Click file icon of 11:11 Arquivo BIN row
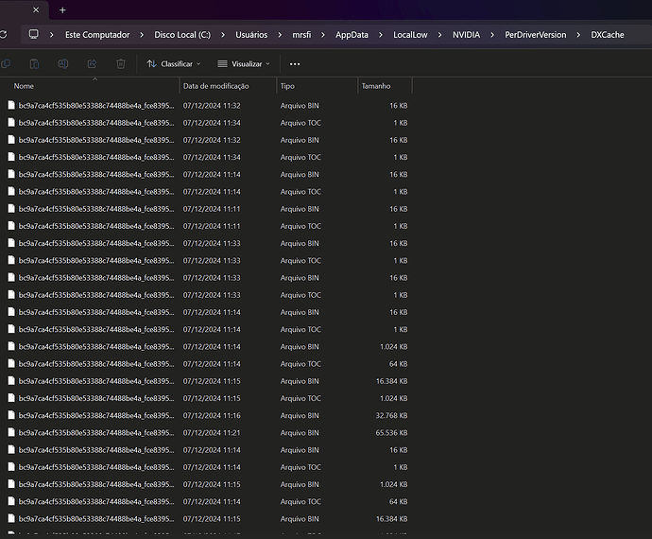The width and height of the screenshot is (652, 539). point(11,209)
